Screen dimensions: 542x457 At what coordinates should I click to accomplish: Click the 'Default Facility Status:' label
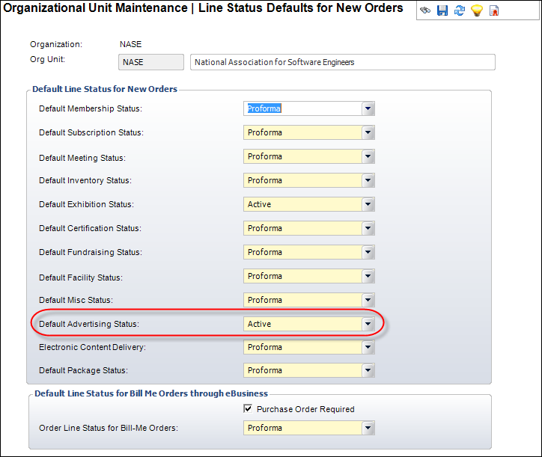[x=81, y=277]
